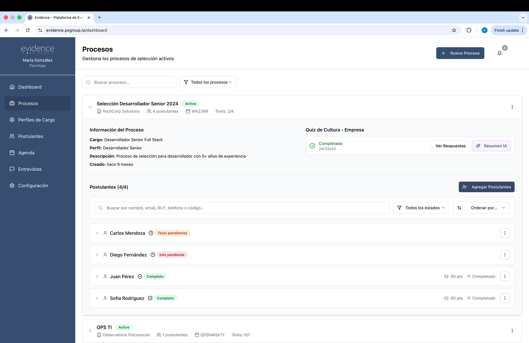Open the Todos los estados dropdown
Viewport: 529px width, 343px height.
tap(421, 208)
